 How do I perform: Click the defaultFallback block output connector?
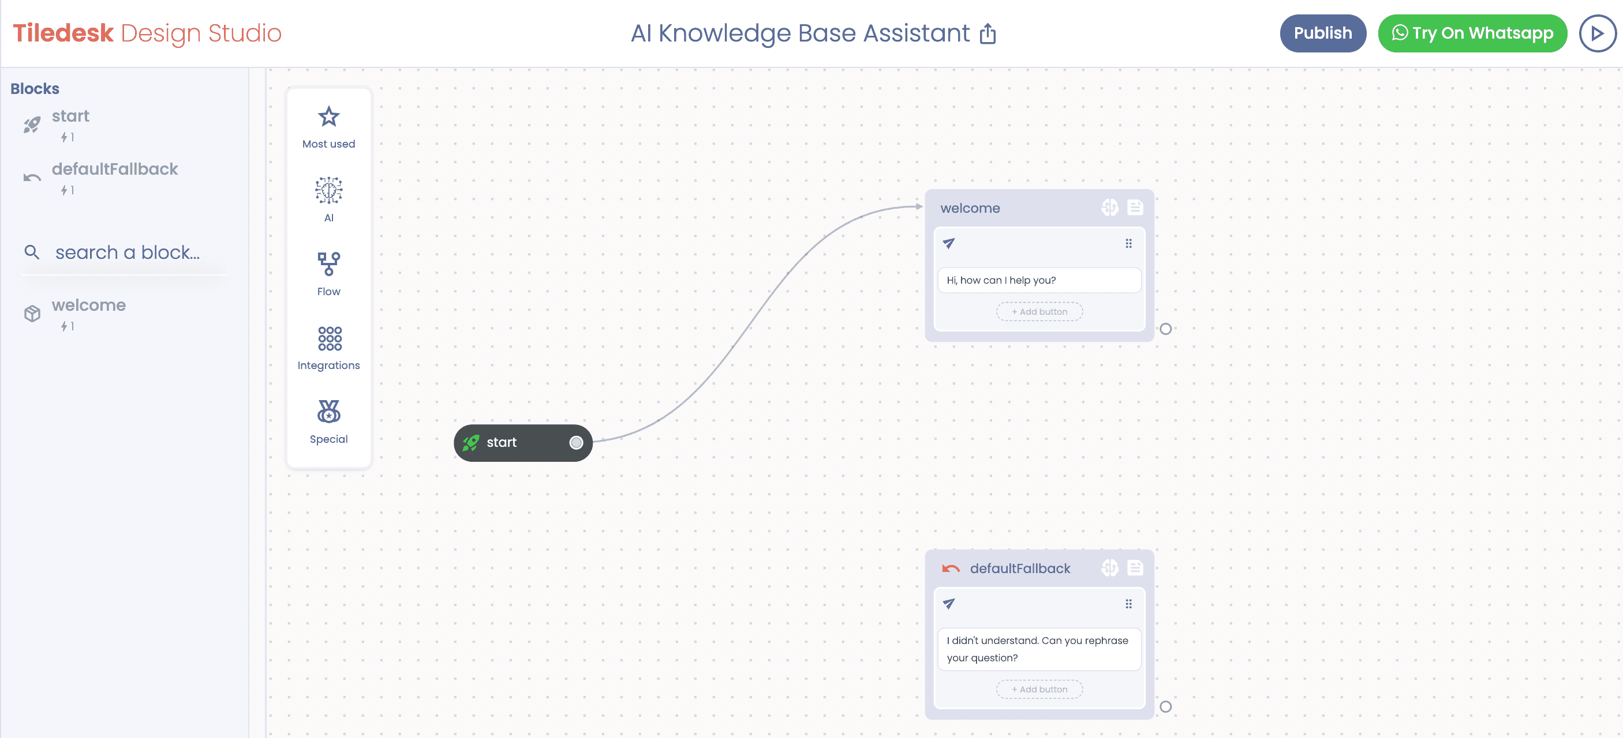(1165, 706)
